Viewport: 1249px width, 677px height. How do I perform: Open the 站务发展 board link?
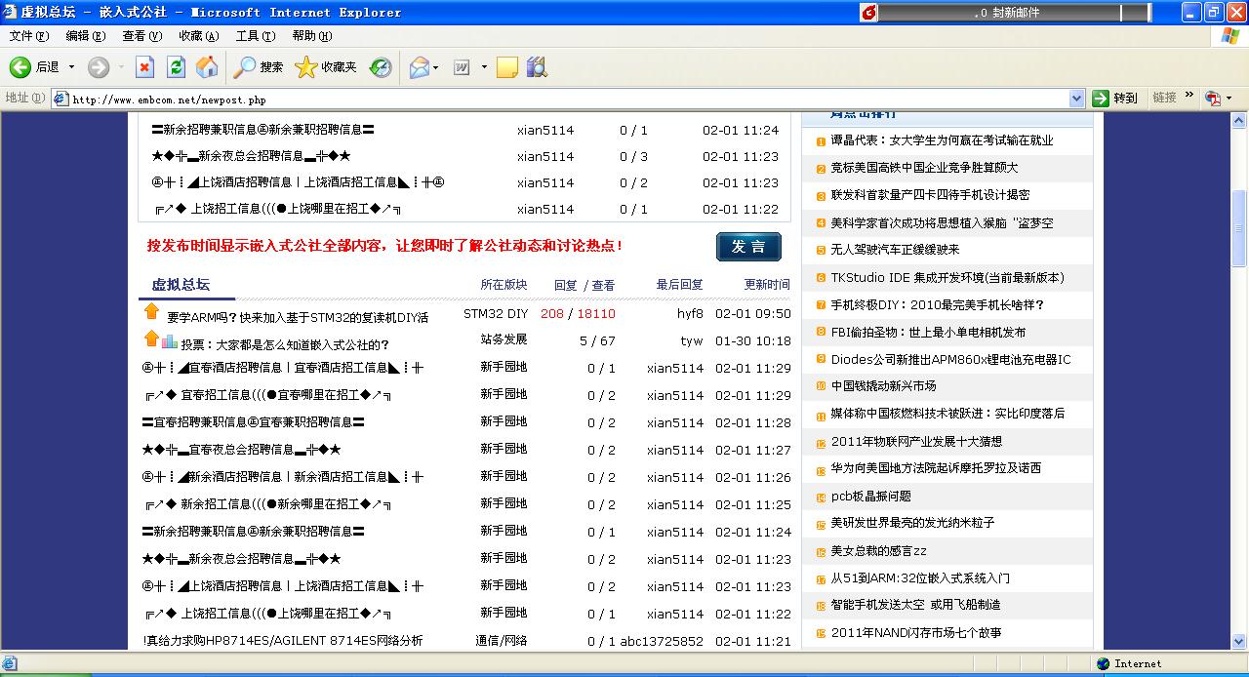pyautogui.click(x=504, y=339)
